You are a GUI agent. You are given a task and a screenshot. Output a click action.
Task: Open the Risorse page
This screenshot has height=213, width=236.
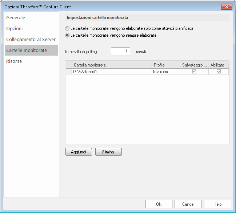click(x=31, y=61)
